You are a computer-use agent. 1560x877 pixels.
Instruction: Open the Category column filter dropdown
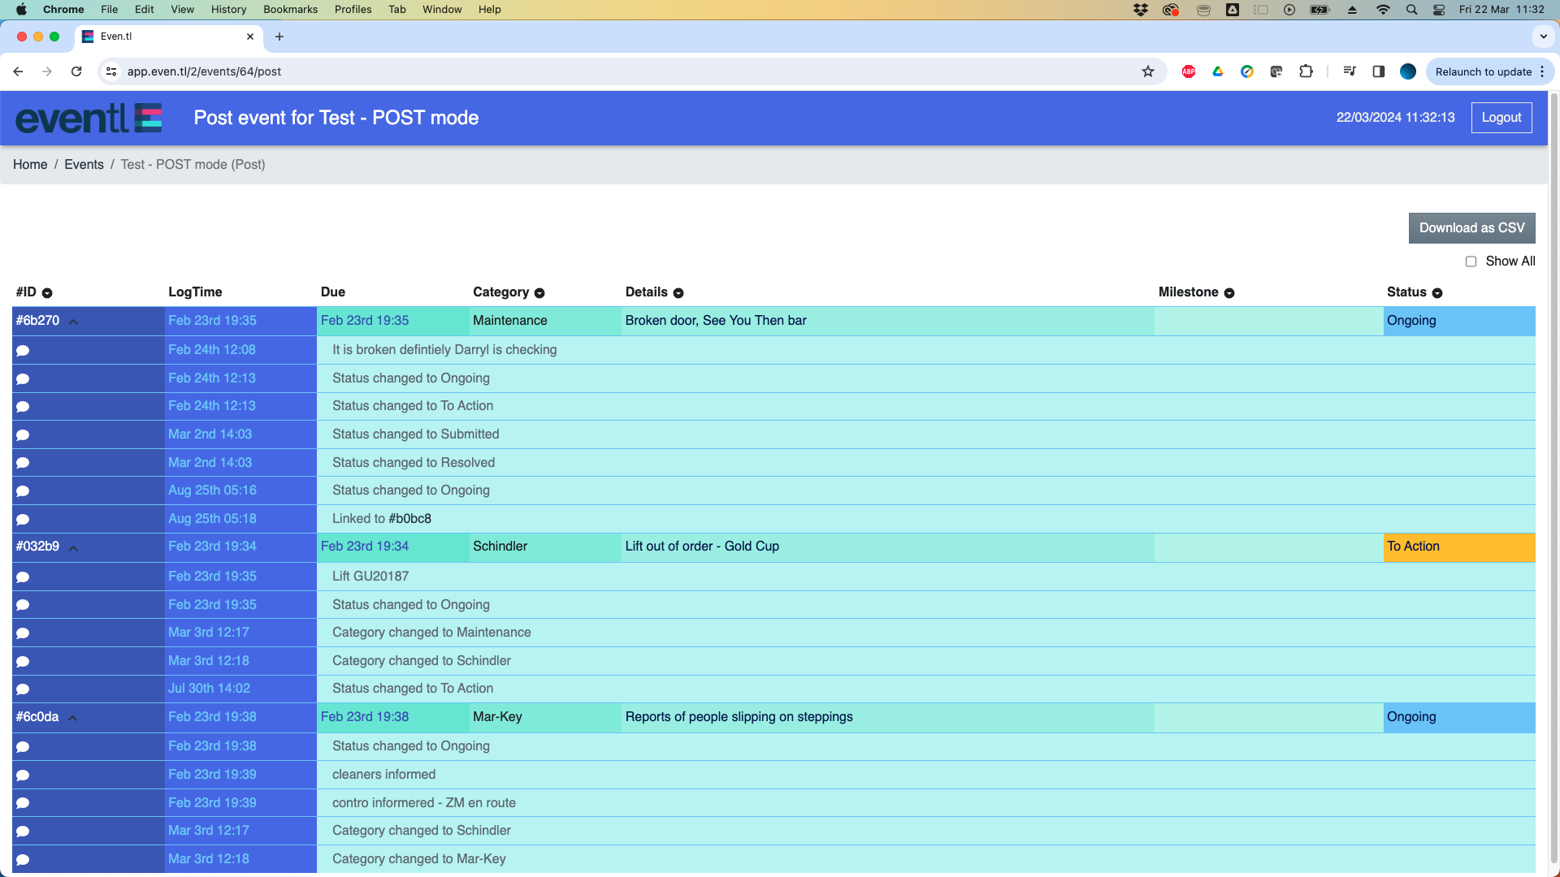tap(539, 293)
